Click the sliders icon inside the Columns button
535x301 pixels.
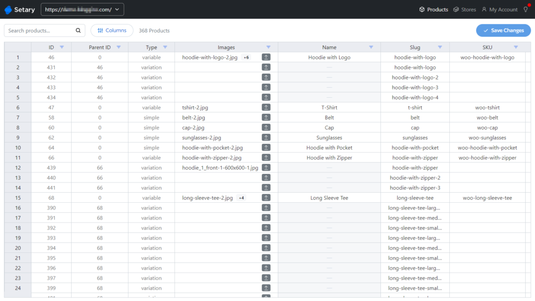(101, 30)
